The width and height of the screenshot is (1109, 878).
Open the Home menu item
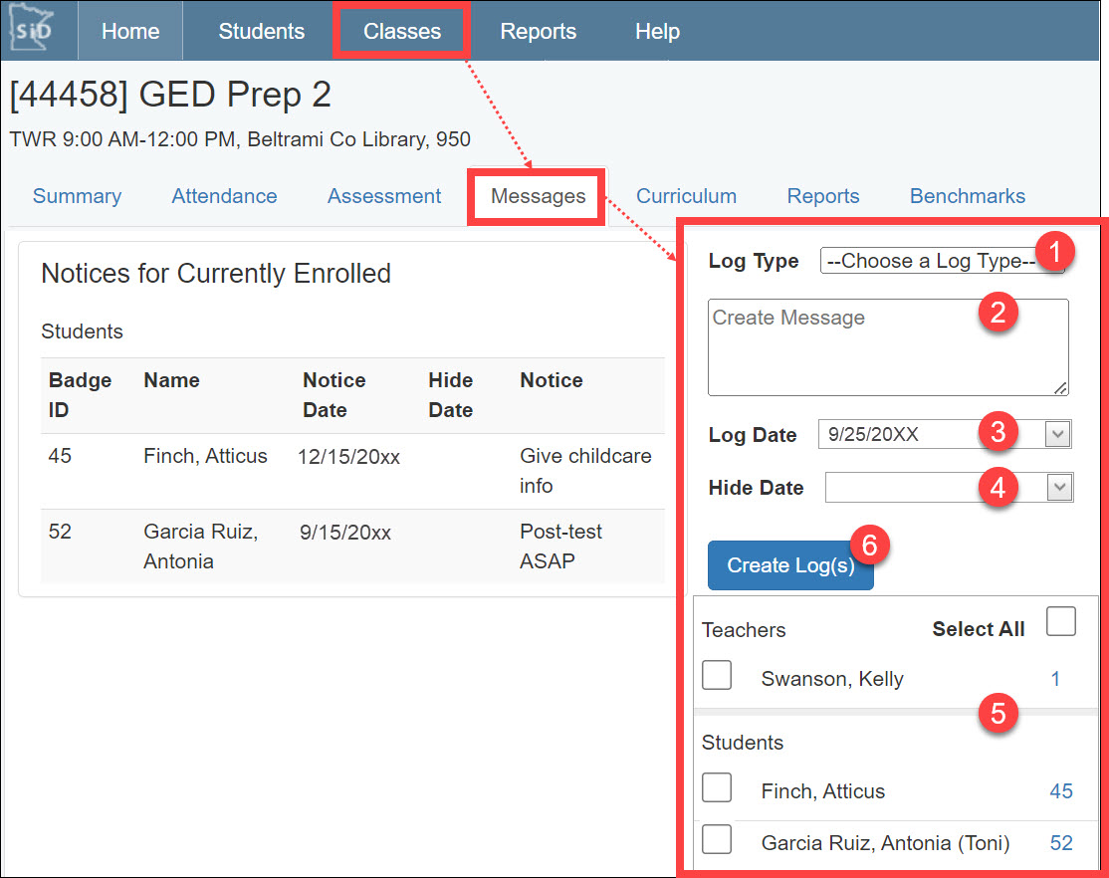130,31
